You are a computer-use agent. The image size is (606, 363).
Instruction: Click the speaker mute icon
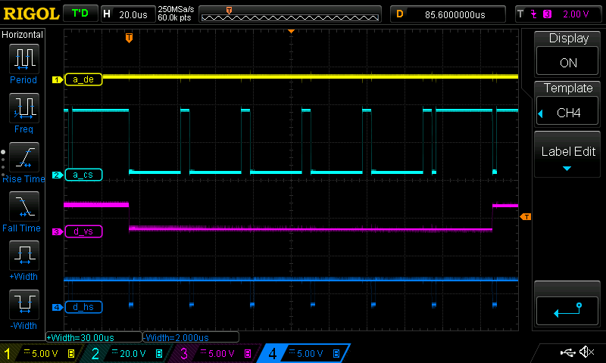[x=586, y=352]
